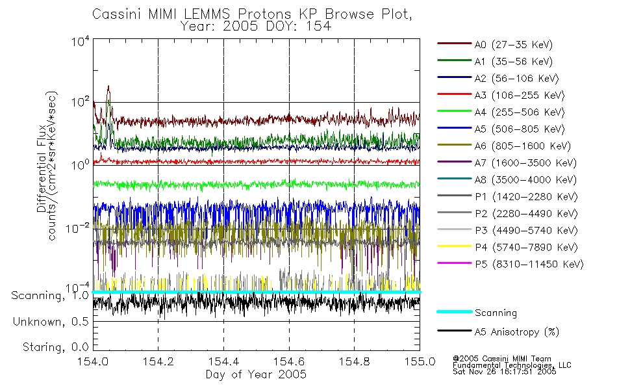The height and width of the screenshot is (390, 617).
Task: Click the navy A2 legend line
Action: [455, 77]
